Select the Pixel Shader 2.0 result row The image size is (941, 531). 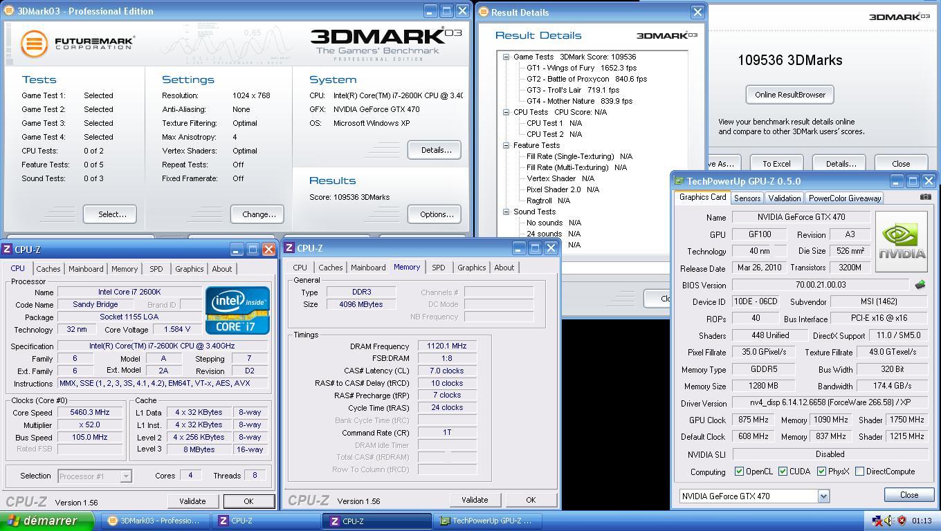(x=563, y=189)
